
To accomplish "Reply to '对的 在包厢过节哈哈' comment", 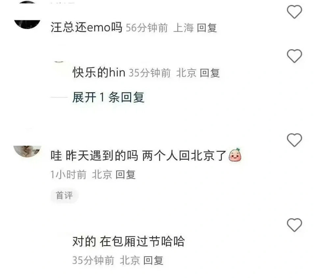I will pyautogui.click(x=153, y=260).
